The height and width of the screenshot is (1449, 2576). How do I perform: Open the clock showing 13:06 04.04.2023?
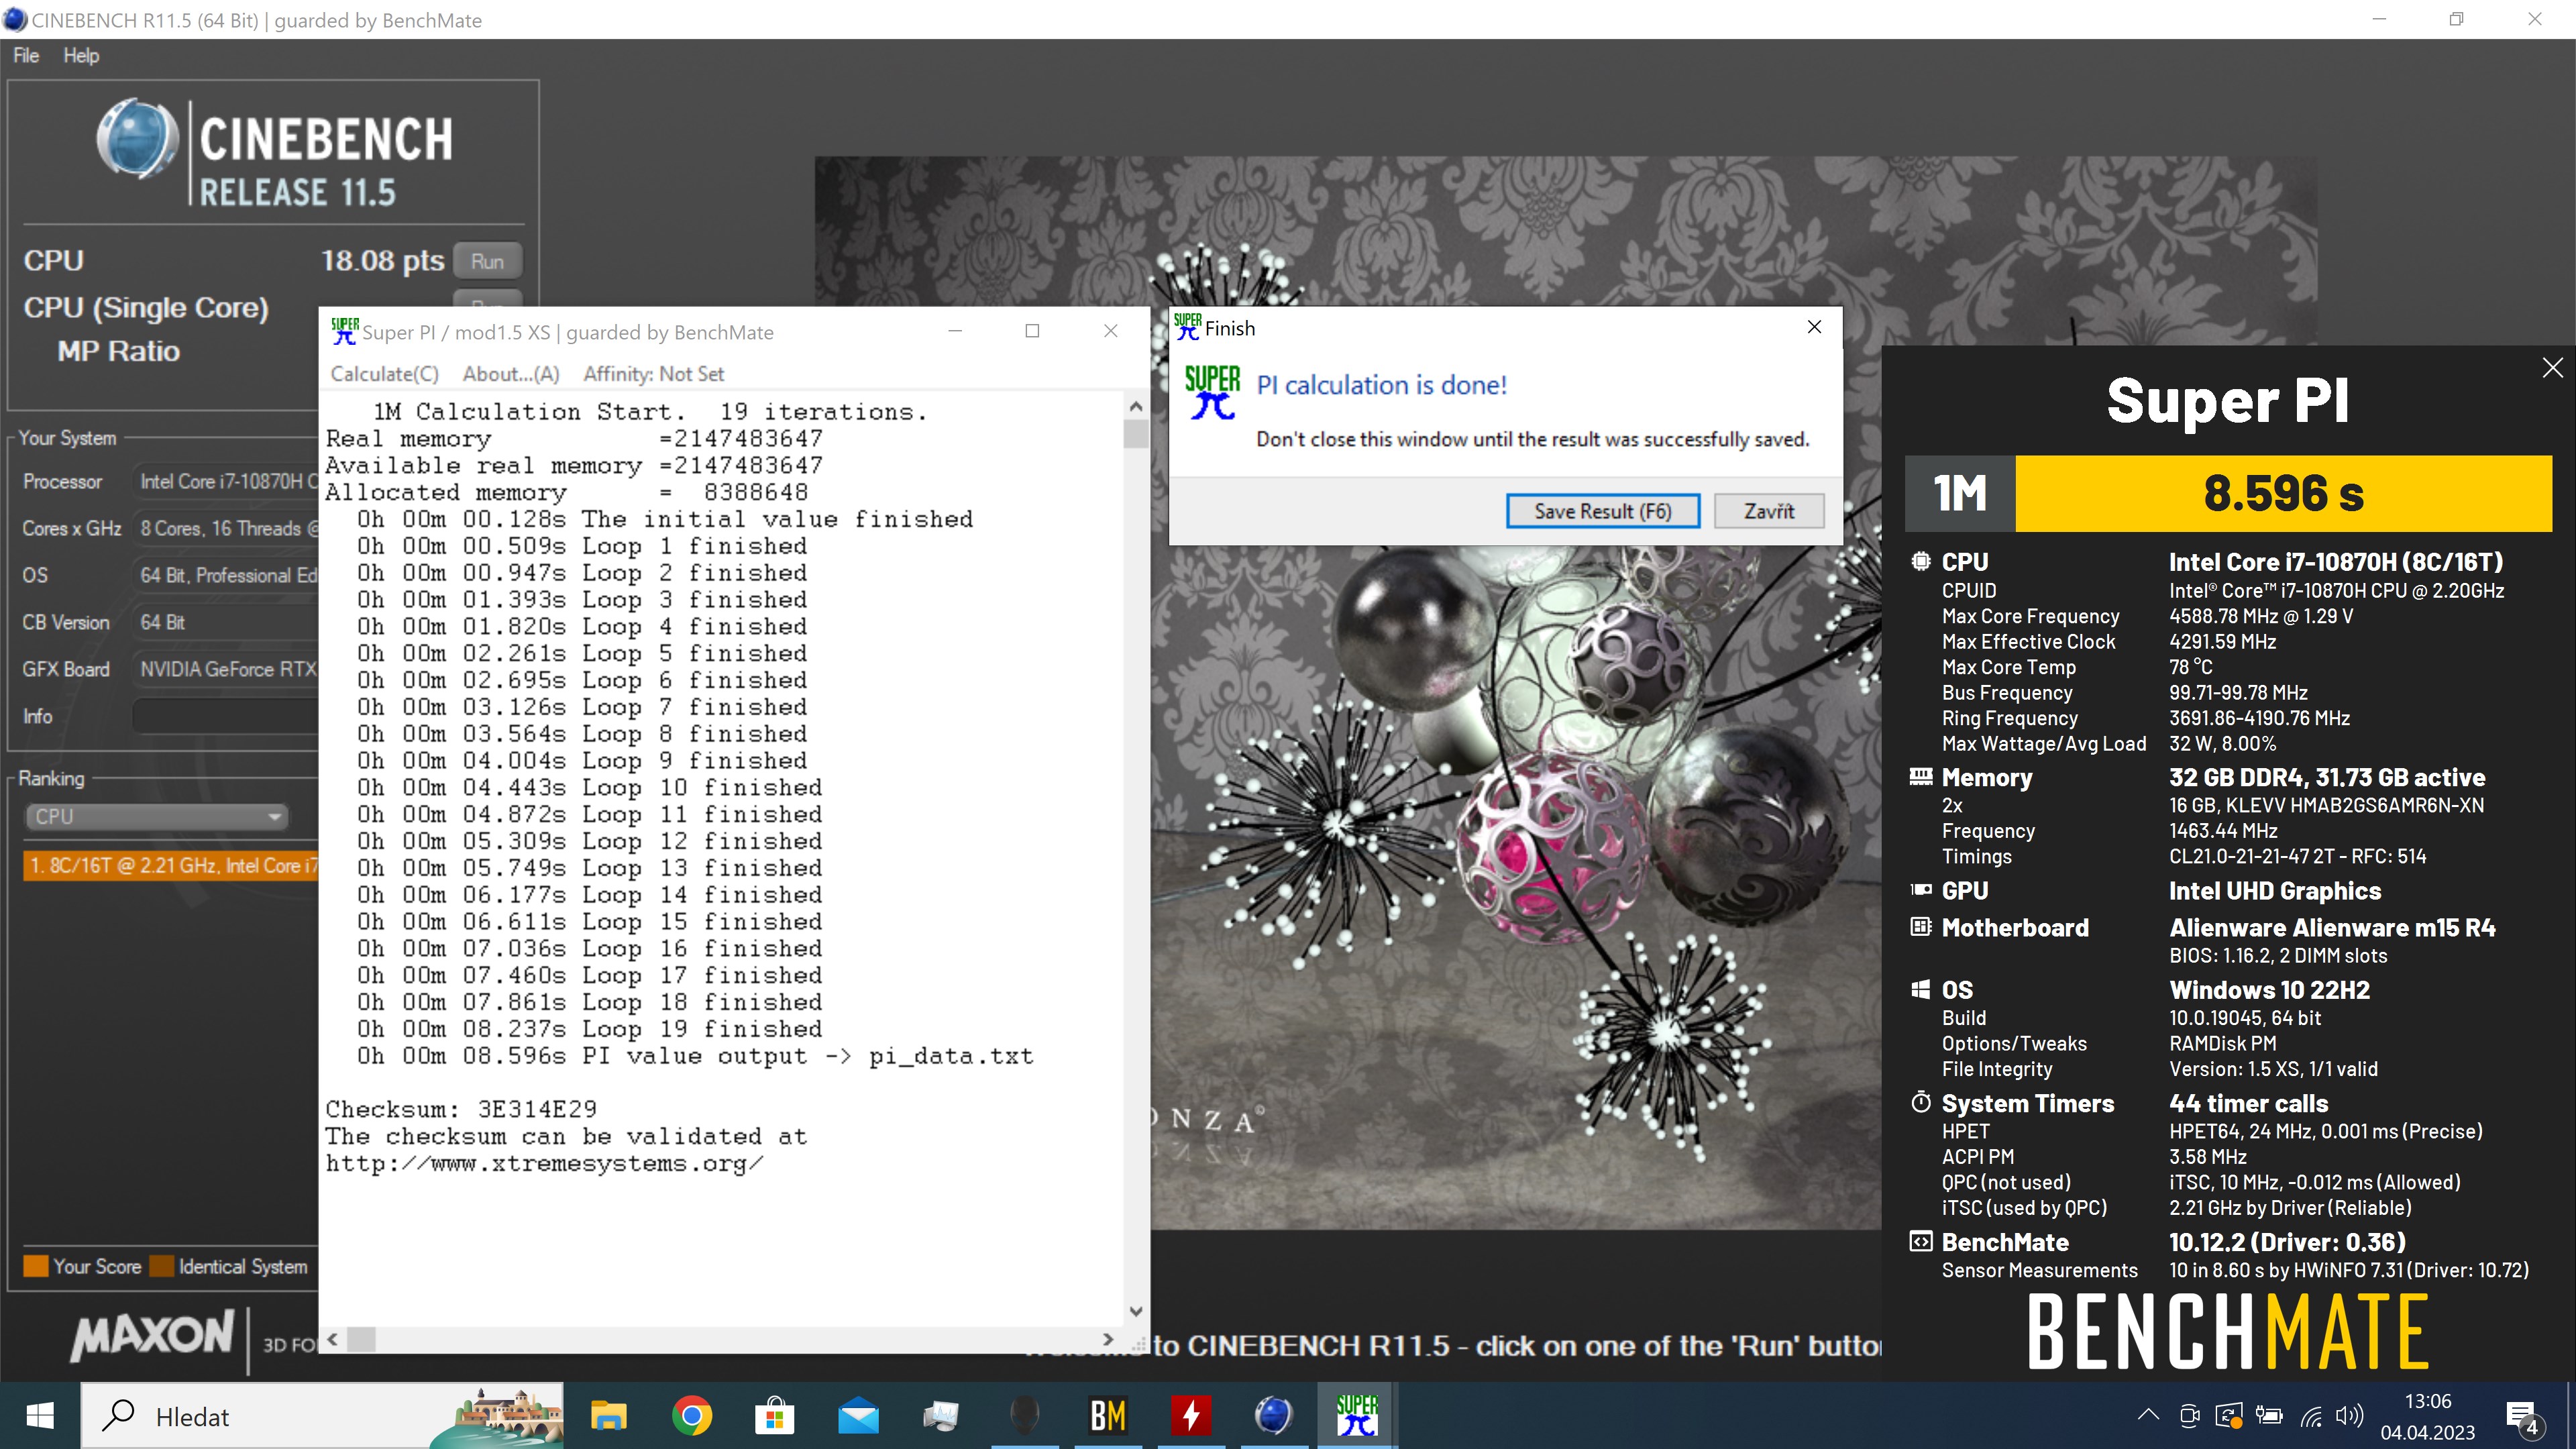[x=2427, y=1416]
